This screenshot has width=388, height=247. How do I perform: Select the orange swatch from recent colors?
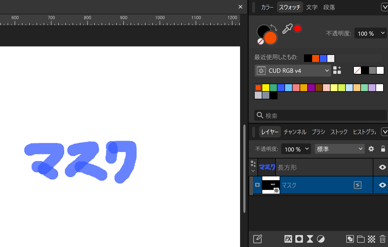pos(315,58)
